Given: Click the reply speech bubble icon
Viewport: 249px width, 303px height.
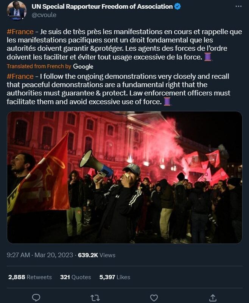Looking at the screenshot, I should 36,297.
